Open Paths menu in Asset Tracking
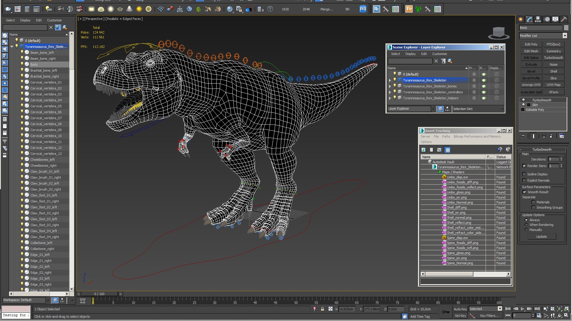 point(446,136)
